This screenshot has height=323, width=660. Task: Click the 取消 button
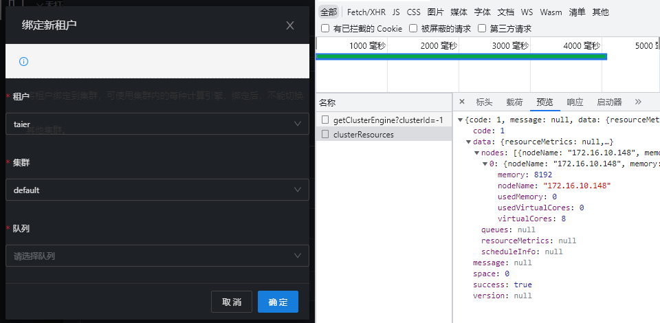click(232, 302)
